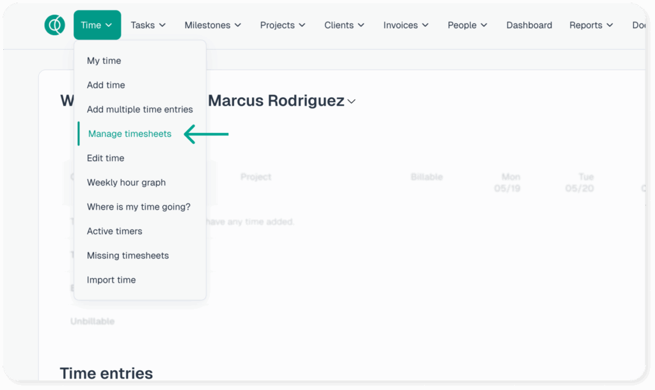Open the Weekly hour graph
Screen dimensions: 655x390
pos(126,182)
